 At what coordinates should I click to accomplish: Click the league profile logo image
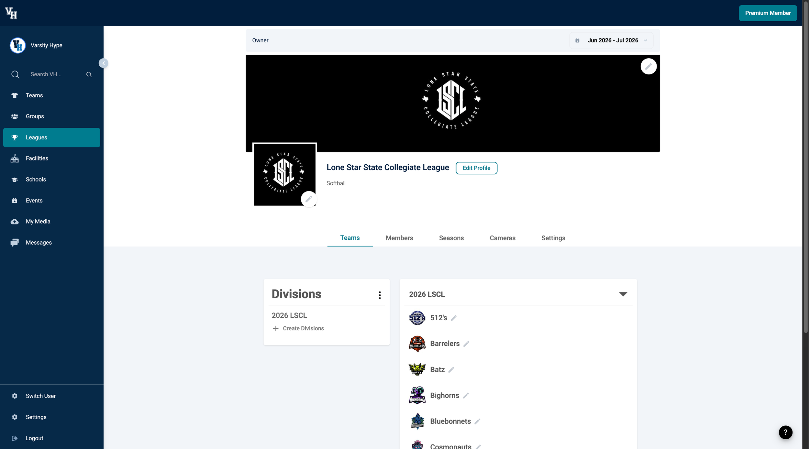[284, 175]
